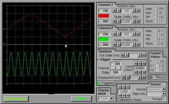This screenshot has height=104, width=169.
Task: Raise trigger level with middle up arrow
Action: click(140, 64)
